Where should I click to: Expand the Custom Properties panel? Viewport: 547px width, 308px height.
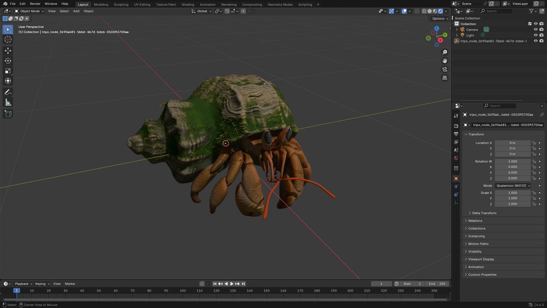(x=503, y=275)
